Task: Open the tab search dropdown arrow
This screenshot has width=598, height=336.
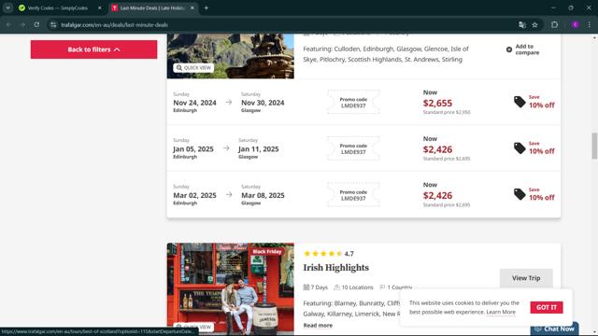Action: [8, 7]
